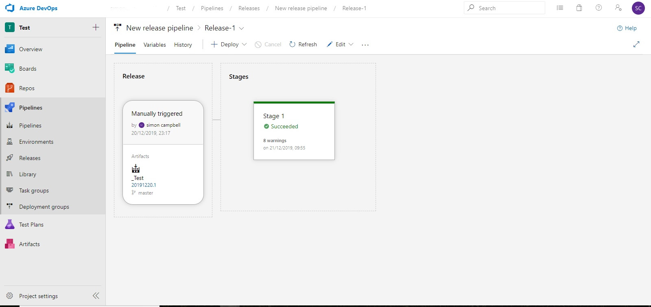Click Succeeded status on Stage 1

[x=281, y=126]
